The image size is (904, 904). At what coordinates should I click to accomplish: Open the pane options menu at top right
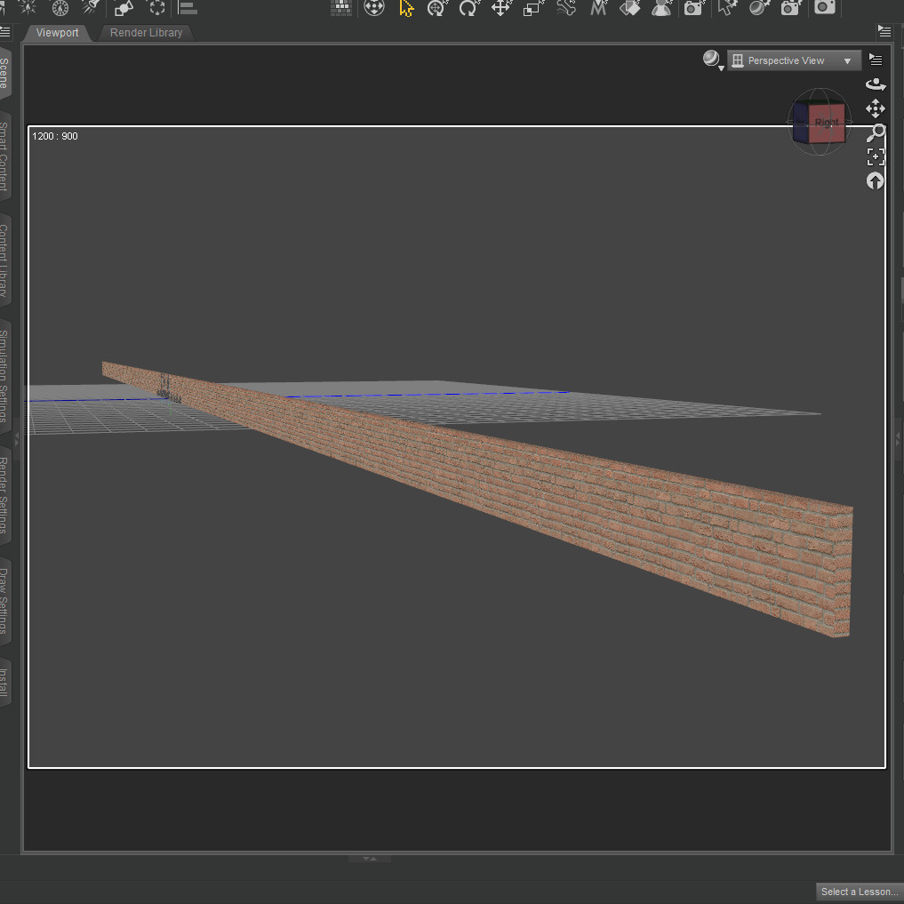[x=884, y=31]
